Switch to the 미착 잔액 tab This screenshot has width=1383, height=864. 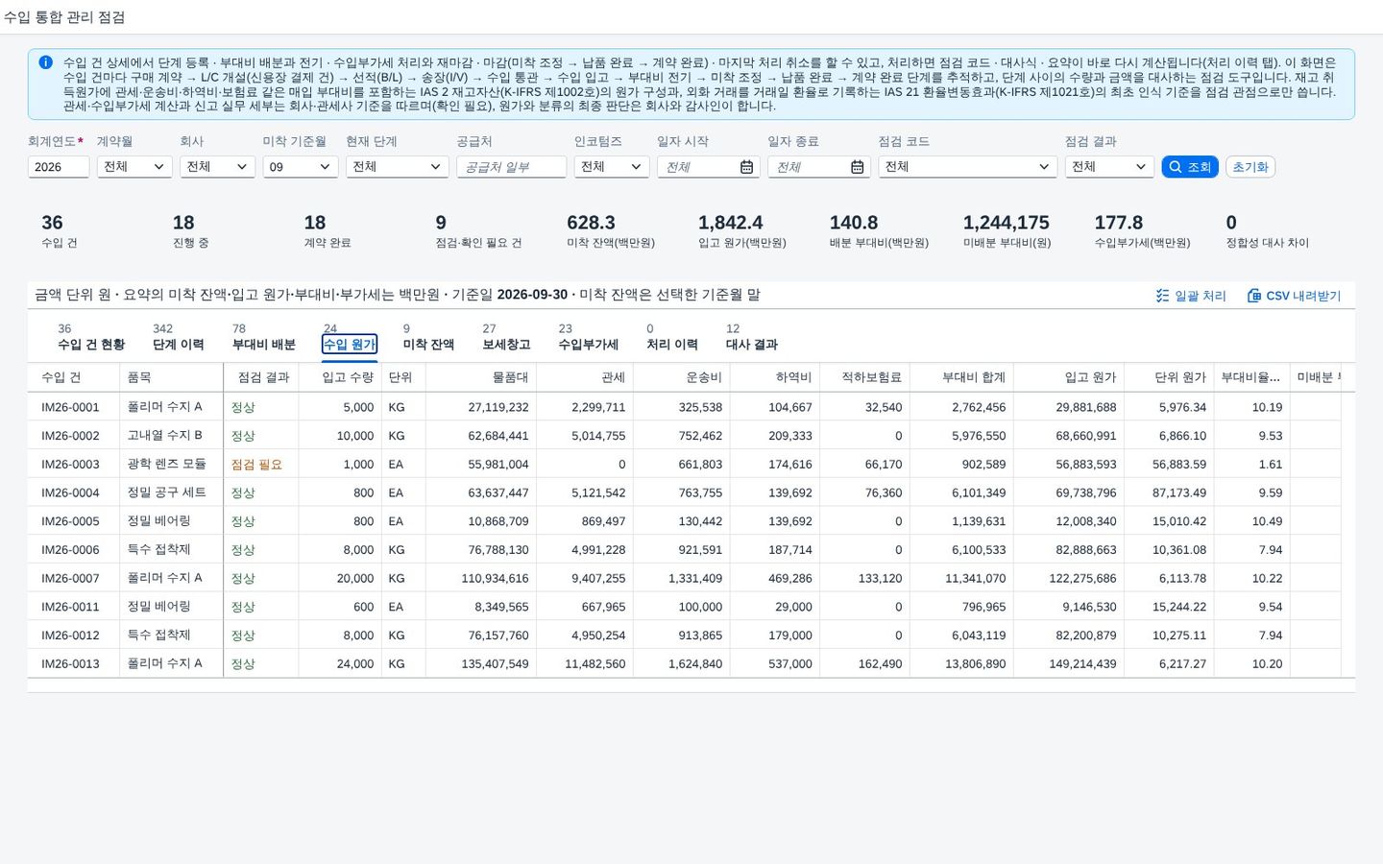pyautogui.click(x=428, y=337)
